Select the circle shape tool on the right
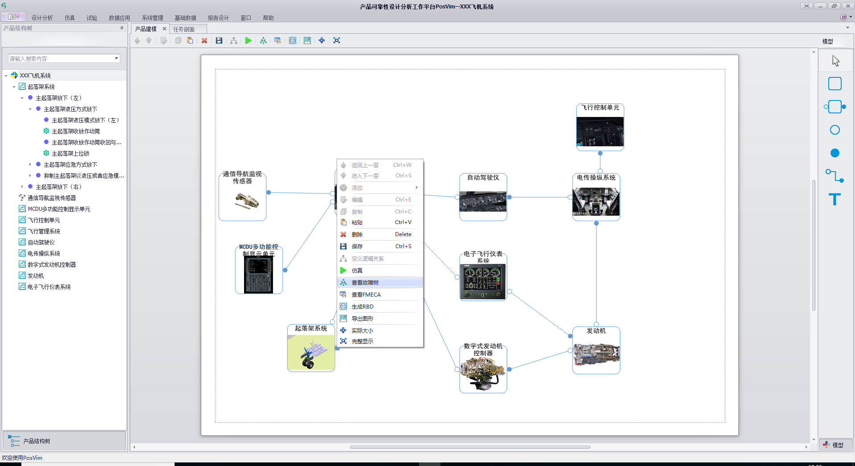855x466 pixels. point(835,129)
